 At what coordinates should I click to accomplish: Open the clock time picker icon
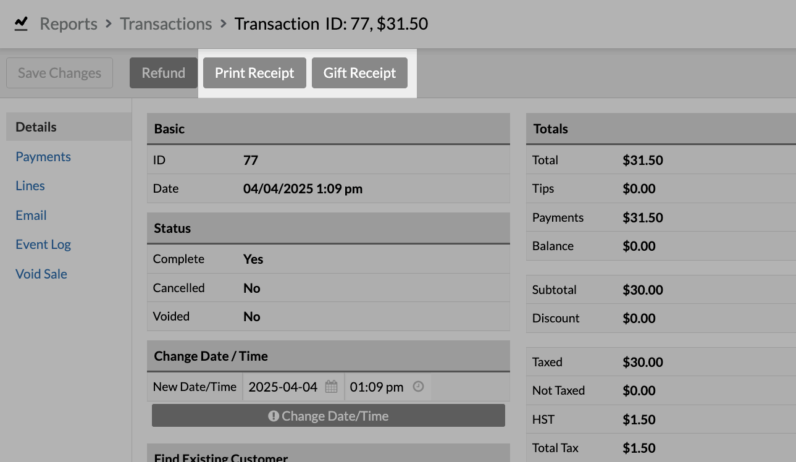point(418,387)
